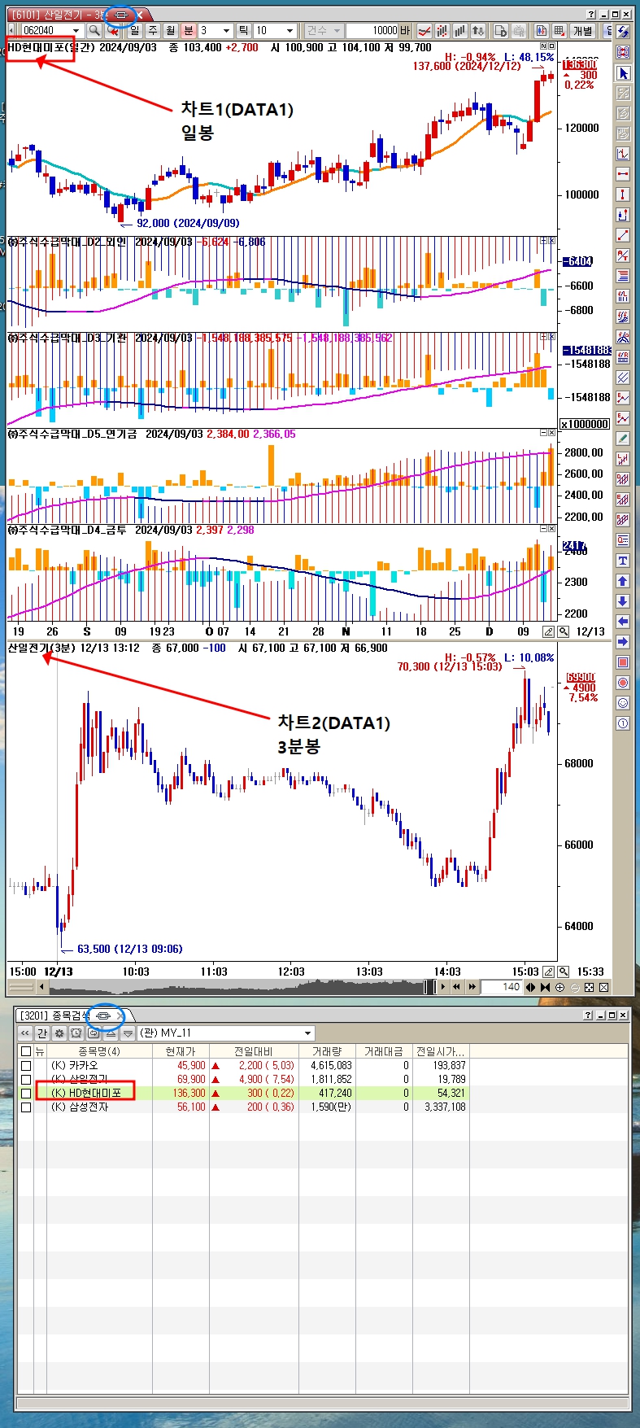Click the magnifier search icon beside stock code
Viewport: 640px width, 1428px height.
pyautogui.click(x=94, y=31)
